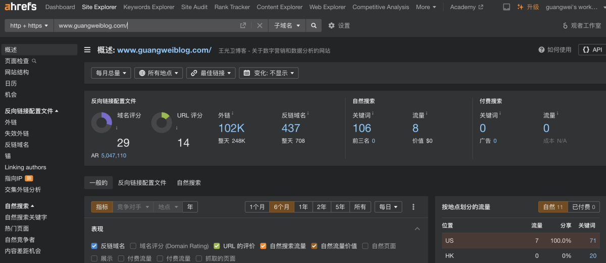Viewport: 606px width, 263px height.
Task: Open 失效外链 in sidebar
Action: coord(17,133)
